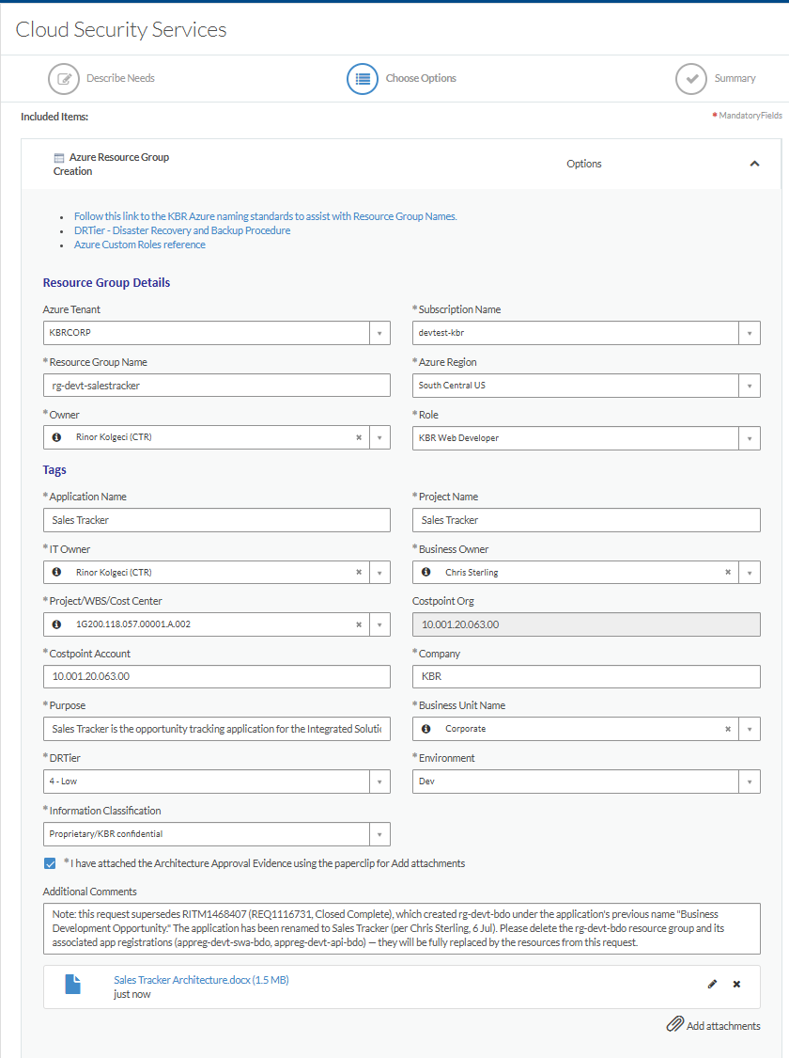Rename attachment using the pencil icon
Image resolution: width=789 pixels, height=1058 pixels.
(x=712, y=985)
